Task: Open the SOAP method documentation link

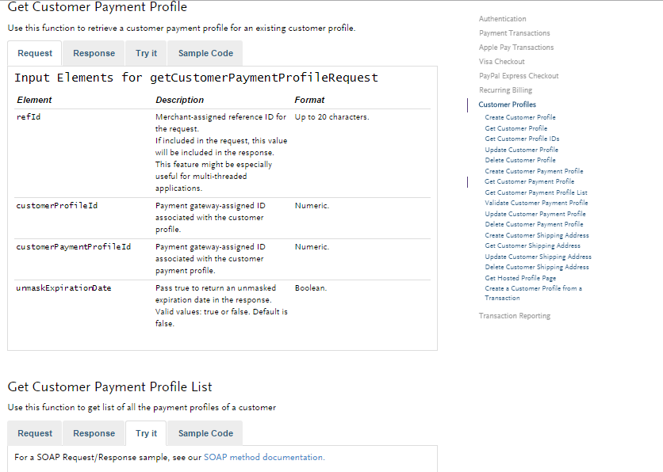Action: (264, 457)
